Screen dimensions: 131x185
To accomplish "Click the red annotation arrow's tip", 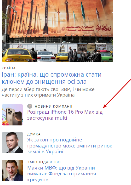I will coord(103,108).
